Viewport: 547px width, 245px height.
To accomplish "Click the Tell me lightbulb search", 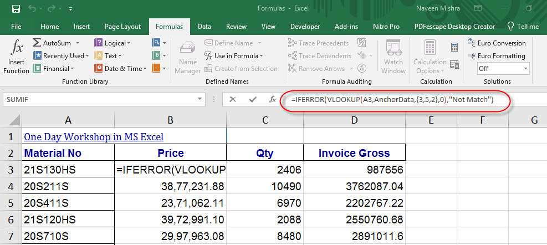I will point(523,27).
